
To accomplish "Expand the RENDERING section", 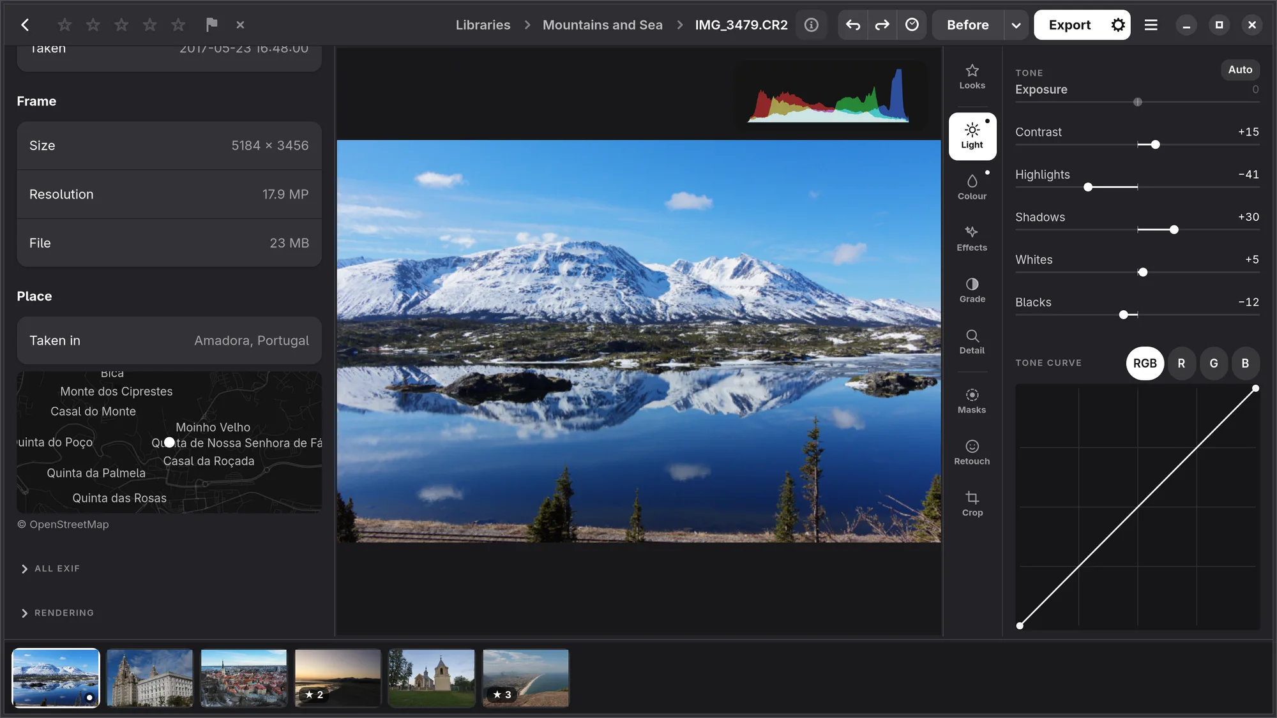I will point(57,613).
